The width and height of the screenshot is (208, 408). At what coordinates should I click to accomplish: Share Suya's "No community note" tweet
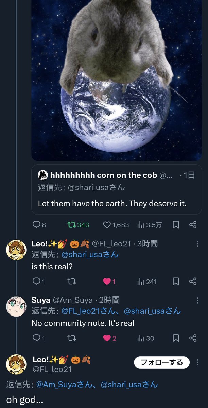pos(193,338)
